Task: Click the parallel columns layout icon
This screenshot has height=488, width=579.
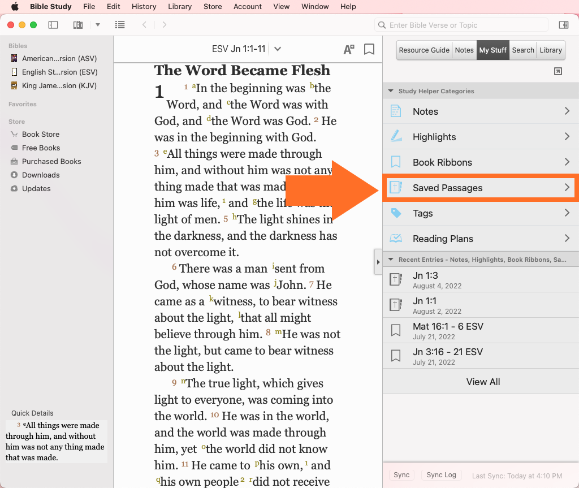Action: (78, 25)
